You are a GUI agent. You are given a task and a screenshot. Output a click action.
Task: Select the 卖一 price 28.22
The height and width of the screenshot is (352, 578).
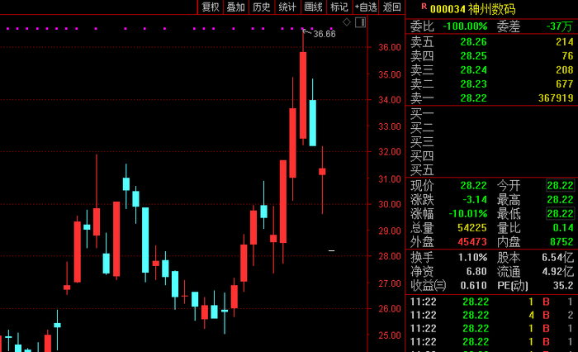474,98
